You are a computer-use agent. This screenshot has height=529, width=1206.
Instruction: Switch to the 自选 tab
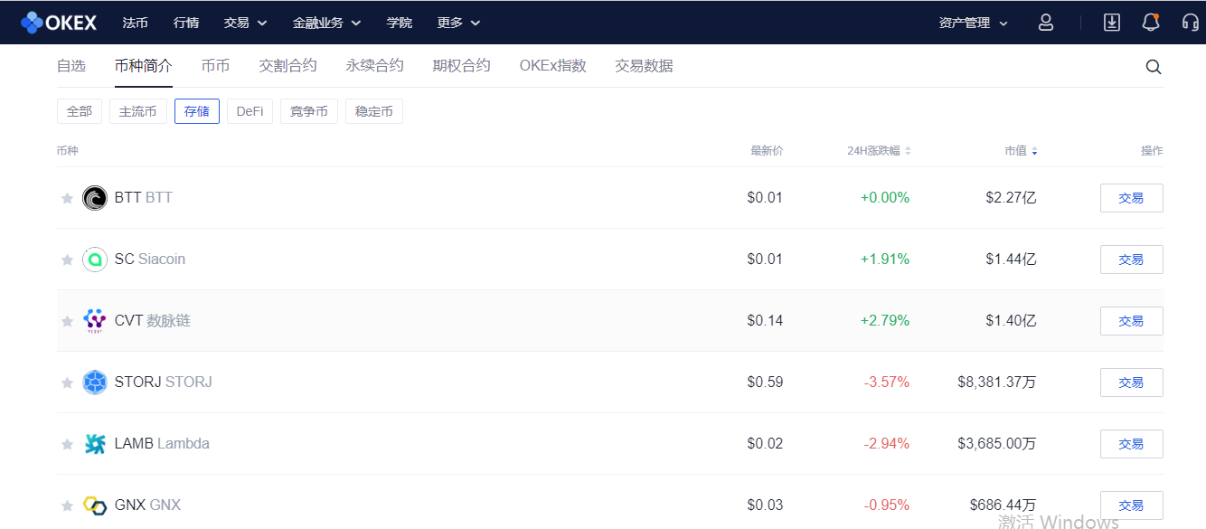(x=71, y=65)
